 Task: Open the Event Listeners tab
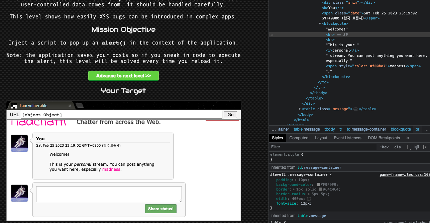click(x=347, y=138)
